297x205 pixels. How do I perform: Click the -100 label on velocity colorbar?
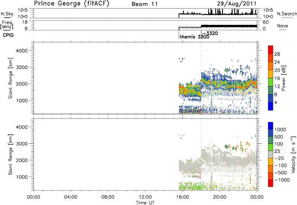[x=281, y=165]
